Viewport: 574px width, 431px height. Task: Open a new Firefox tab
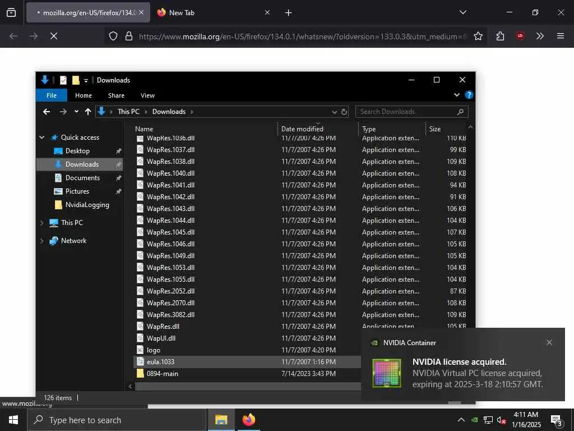coord(288,13)
